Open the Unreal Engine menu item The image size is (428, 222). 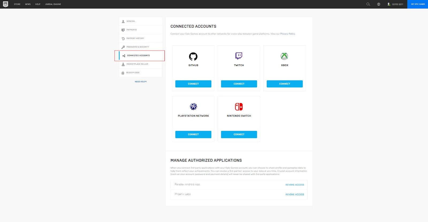(x=53, y=4)
